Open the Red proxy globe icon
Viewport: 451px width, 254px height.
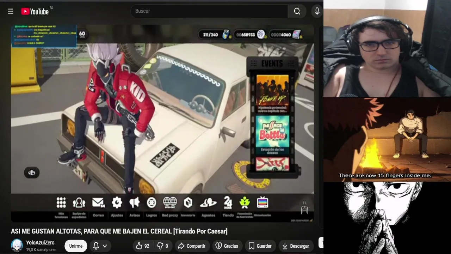coord(170,202)
